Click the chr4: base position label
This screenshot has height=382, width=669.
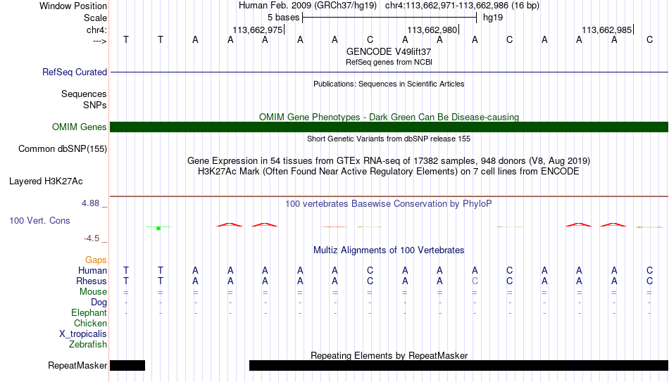coord(96,30)
